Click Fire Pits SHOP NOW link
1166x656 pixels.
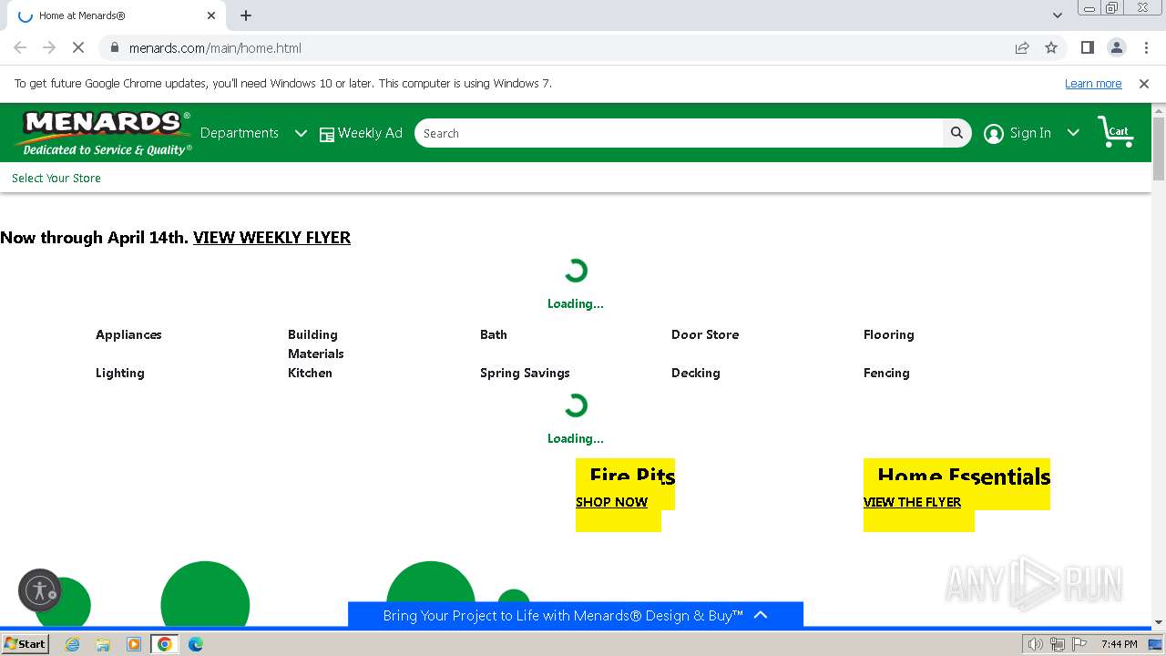tap(611, 502)
